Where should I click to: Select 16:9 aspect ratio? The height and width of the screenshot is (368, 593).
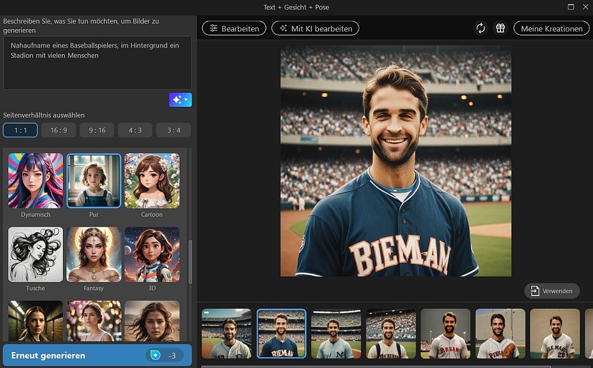pyautogui.click(x=59, y=130)
